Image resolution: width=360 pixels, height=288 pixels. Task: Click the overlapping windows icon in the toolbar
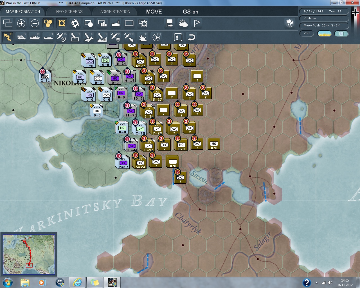point(8,23)
